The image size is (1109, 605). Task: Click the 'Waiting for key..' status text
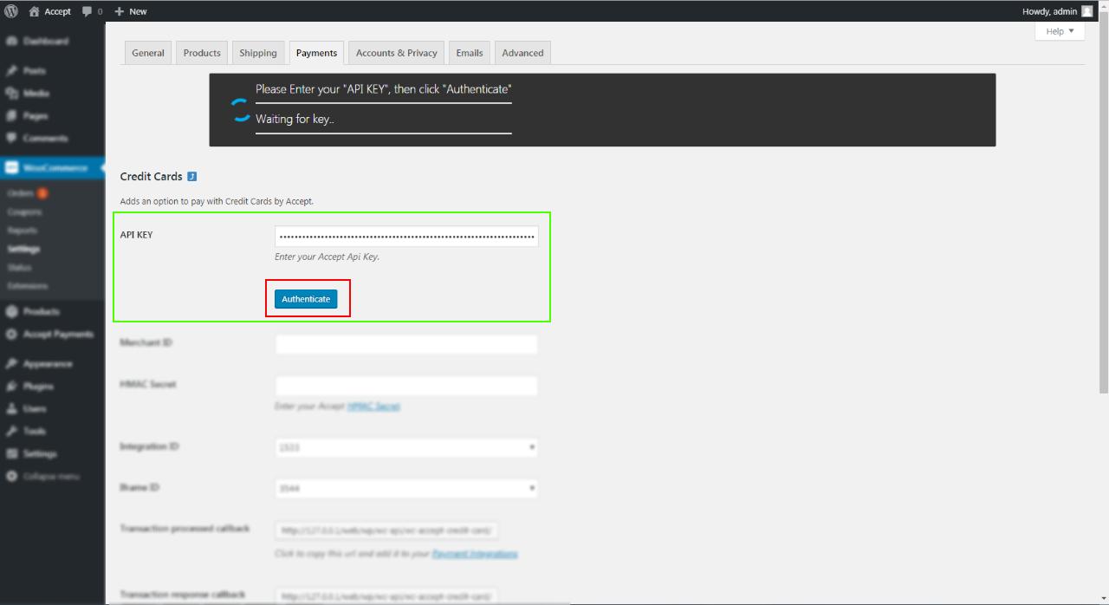point(295,119)
